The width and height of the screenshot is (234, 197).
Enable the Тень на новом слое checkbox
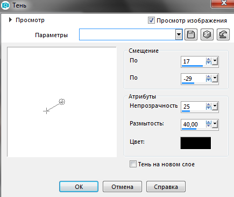133,164
